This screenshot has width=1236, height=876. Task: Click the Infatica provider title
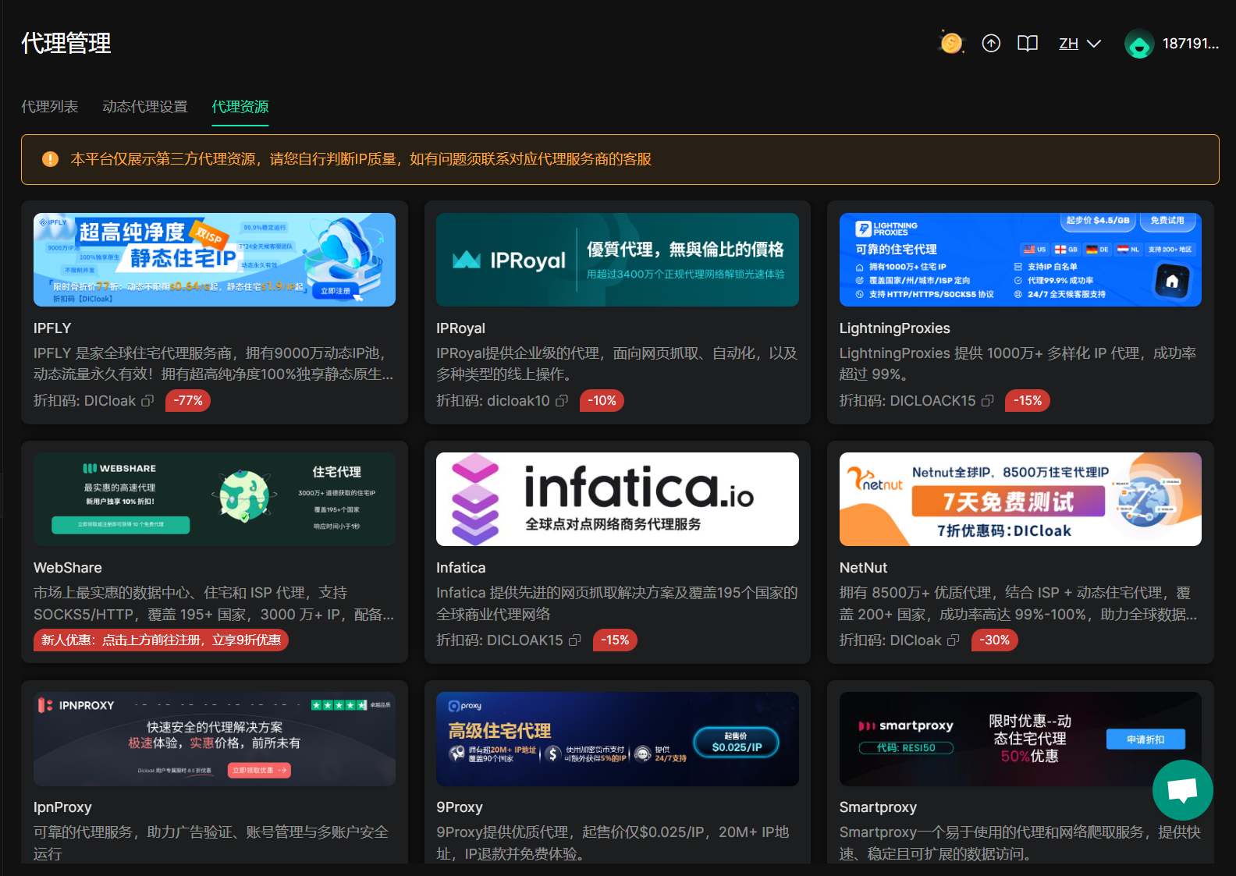(x=460, y=568)
